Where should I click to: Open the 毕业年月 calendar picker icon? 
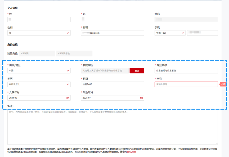[141, 98]
